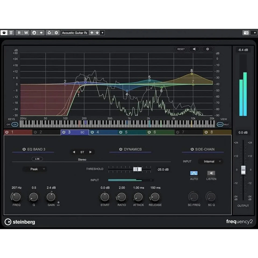Enable the AUTO side-chain toggle
This screenshot has height=258, width=258.
click(194, 173)
